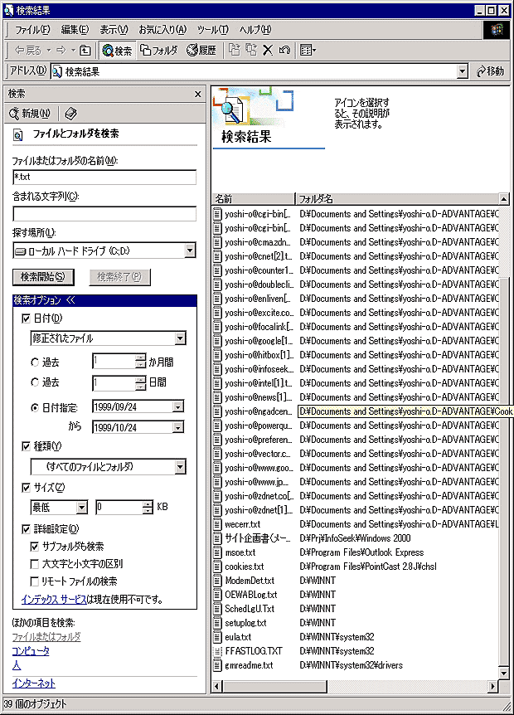The image size is (514, 715).
Task: Click the Forward arrow toolbar icon
Action: click(61, 50)
